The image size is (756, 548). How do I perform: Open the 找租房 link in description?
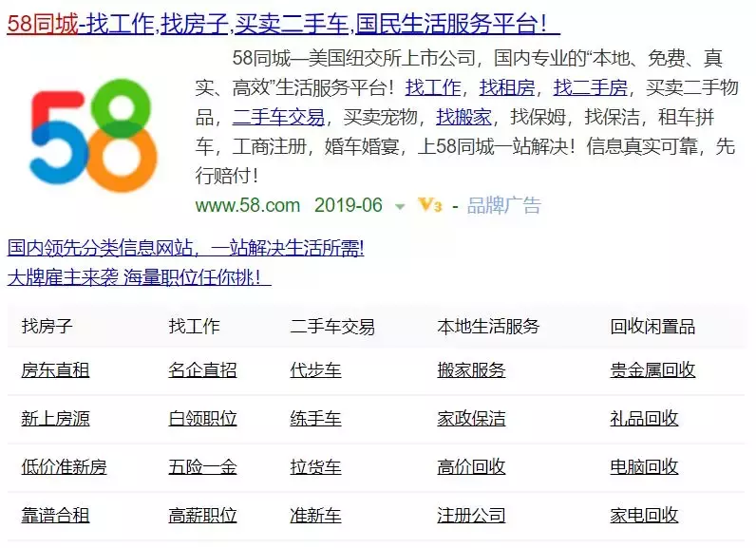pos(507,87)
